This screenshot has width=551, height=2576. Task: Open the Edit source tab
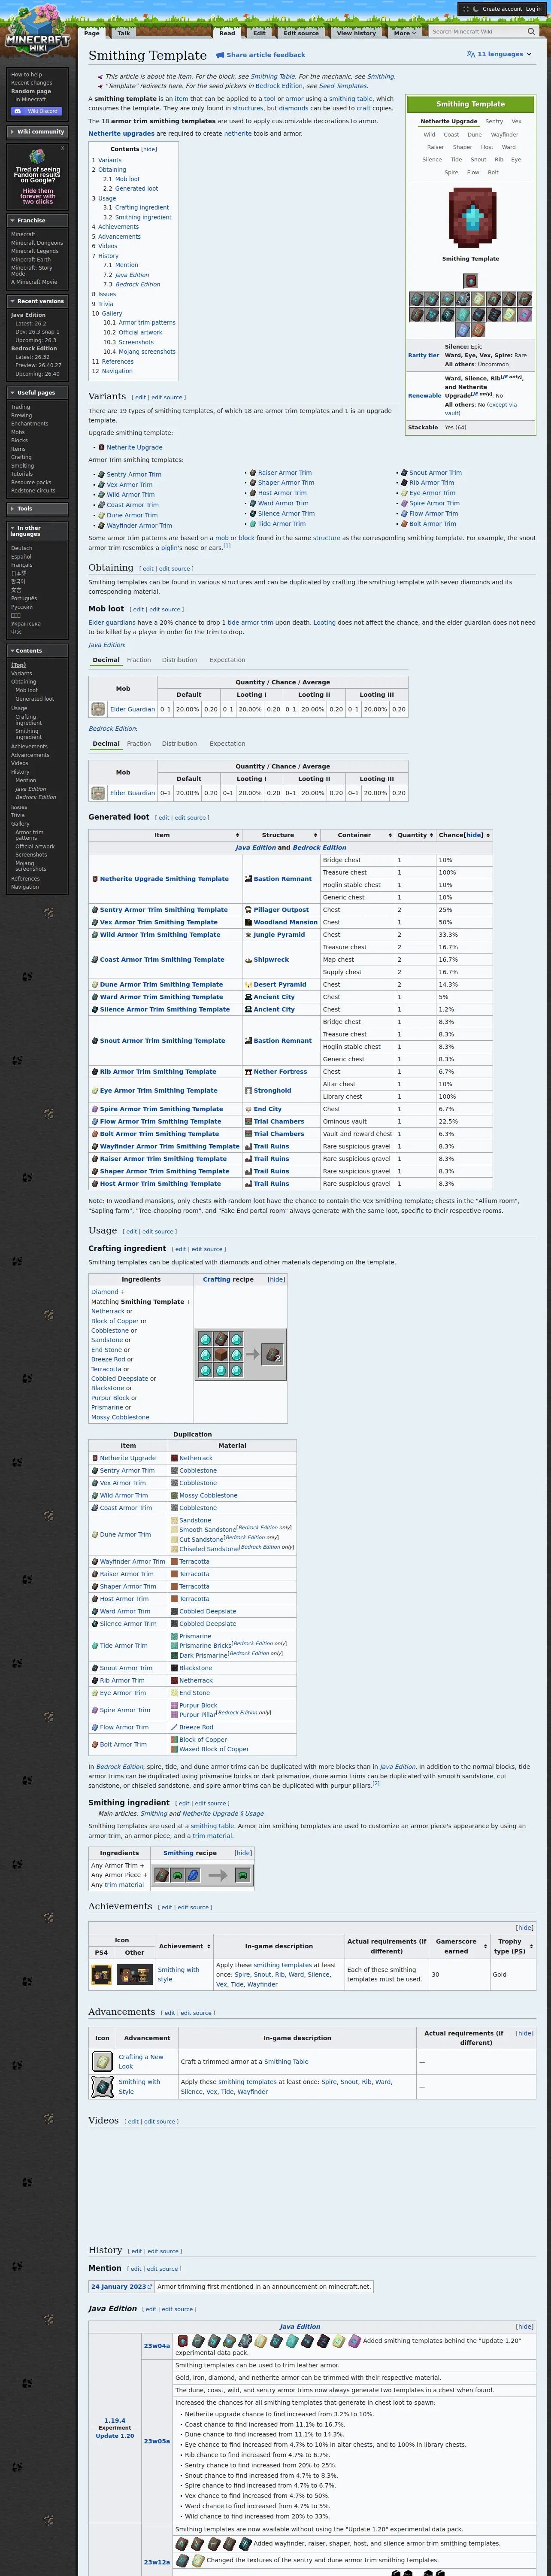coord(301,33)
